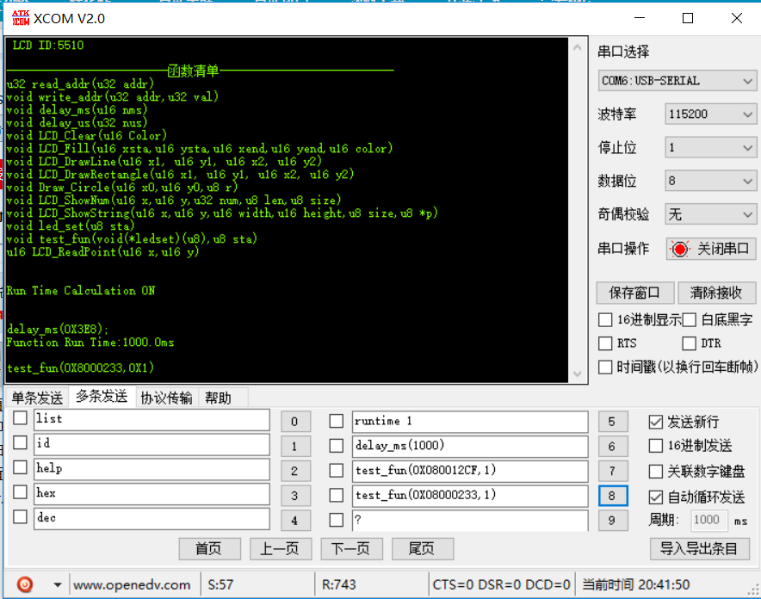Viewport: 761px width, 599px height.
Task: Click send button 2 for help
Action: [295, 471]
